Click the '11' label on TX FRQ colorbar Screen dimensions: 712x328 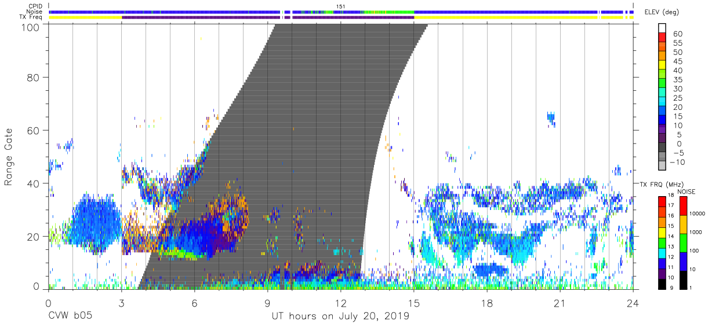coord(671,267)
